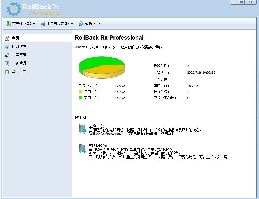Image resolution: width=259 pixels, height=199 pixels.
Task: Open the 帮助(H) menu
Action: tap(90, 24)
